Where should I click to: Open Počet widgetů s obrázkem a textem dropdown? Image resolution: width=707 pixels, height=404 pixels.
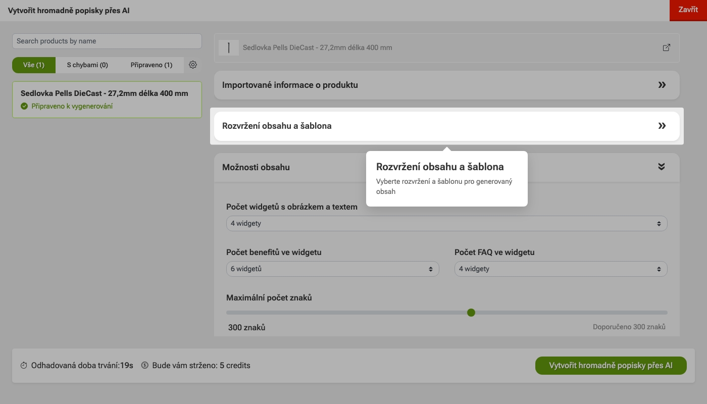[x=447, y=223]
